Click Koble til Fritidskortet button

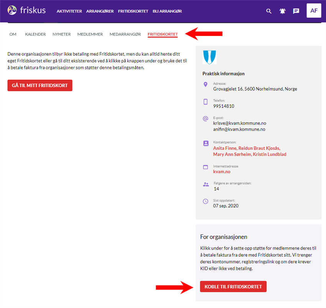tap(233, 287)
